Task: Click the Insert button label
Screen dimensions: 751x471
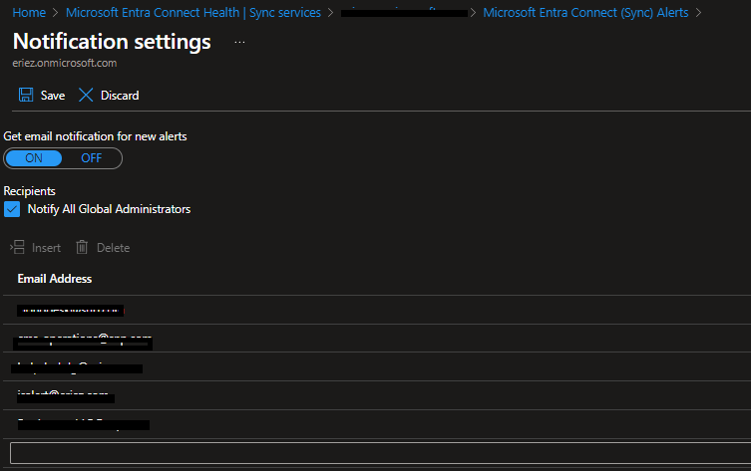Action: click(46, 248)
